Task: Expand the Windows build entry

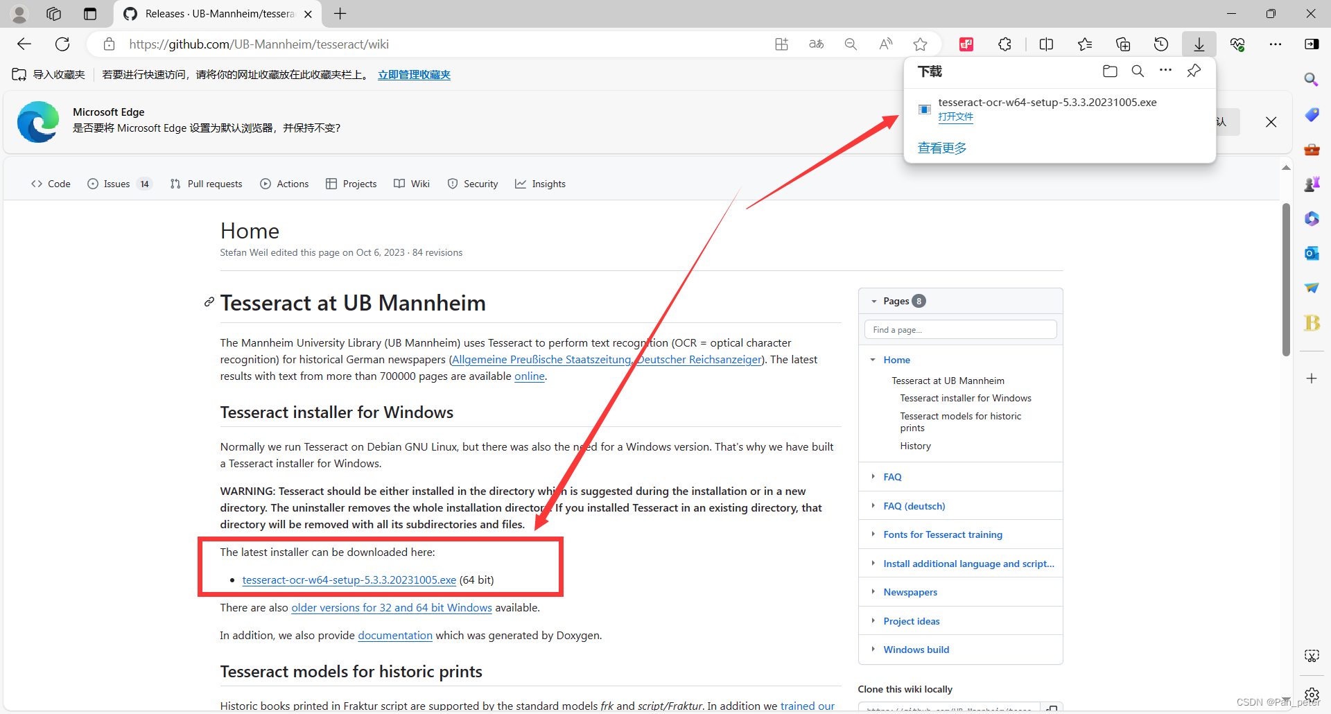Action: [873, 649]
